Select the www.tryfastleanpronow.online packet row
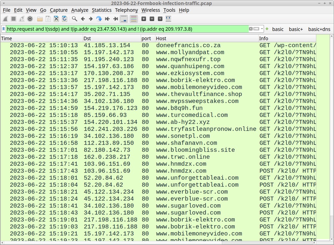 158,129
